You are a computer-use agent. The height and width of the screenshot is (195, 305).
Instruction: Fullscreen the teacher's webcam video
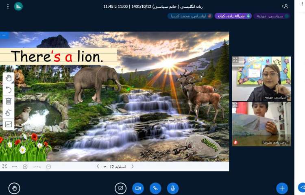point(235,60)
